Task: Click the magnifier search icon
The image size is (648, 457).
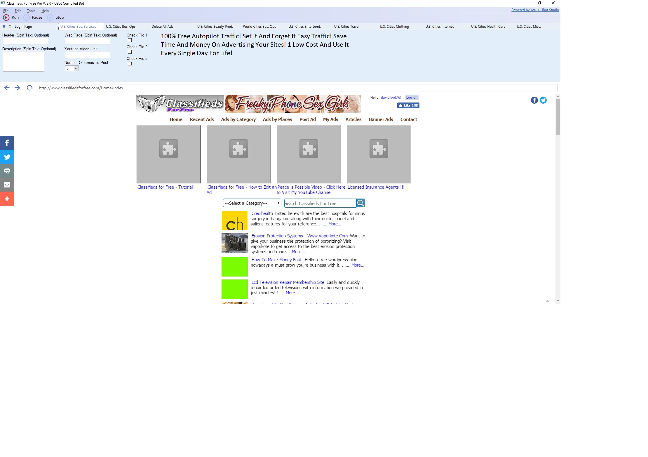Action: click(x=360, y=203)
